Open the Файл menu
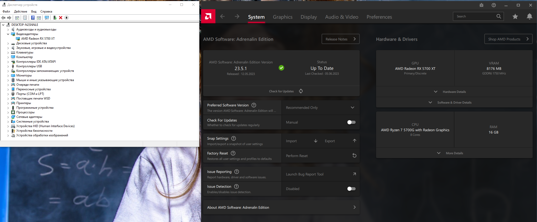Image resolution: width=537 pixels, height=222 pixels. tap(6, 12)
